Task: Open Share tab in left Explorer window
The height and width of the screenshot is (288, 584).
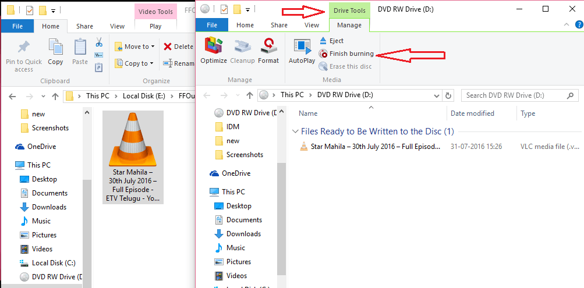Action: [84, 26]
